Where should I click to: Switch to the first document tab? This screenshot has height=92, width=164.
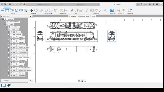click(44, 4)
